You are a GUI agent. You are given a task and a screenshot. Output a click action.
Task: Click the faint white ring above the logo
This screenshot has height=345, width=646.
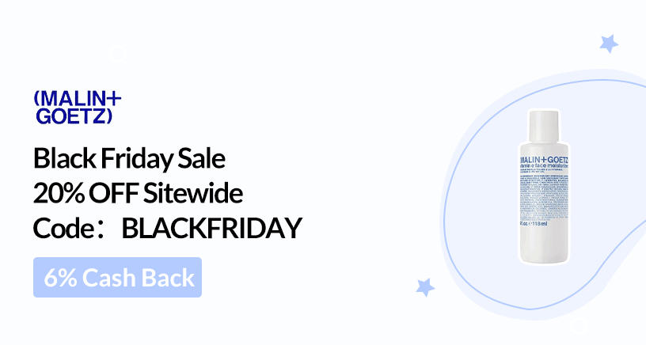pos(119,55)
